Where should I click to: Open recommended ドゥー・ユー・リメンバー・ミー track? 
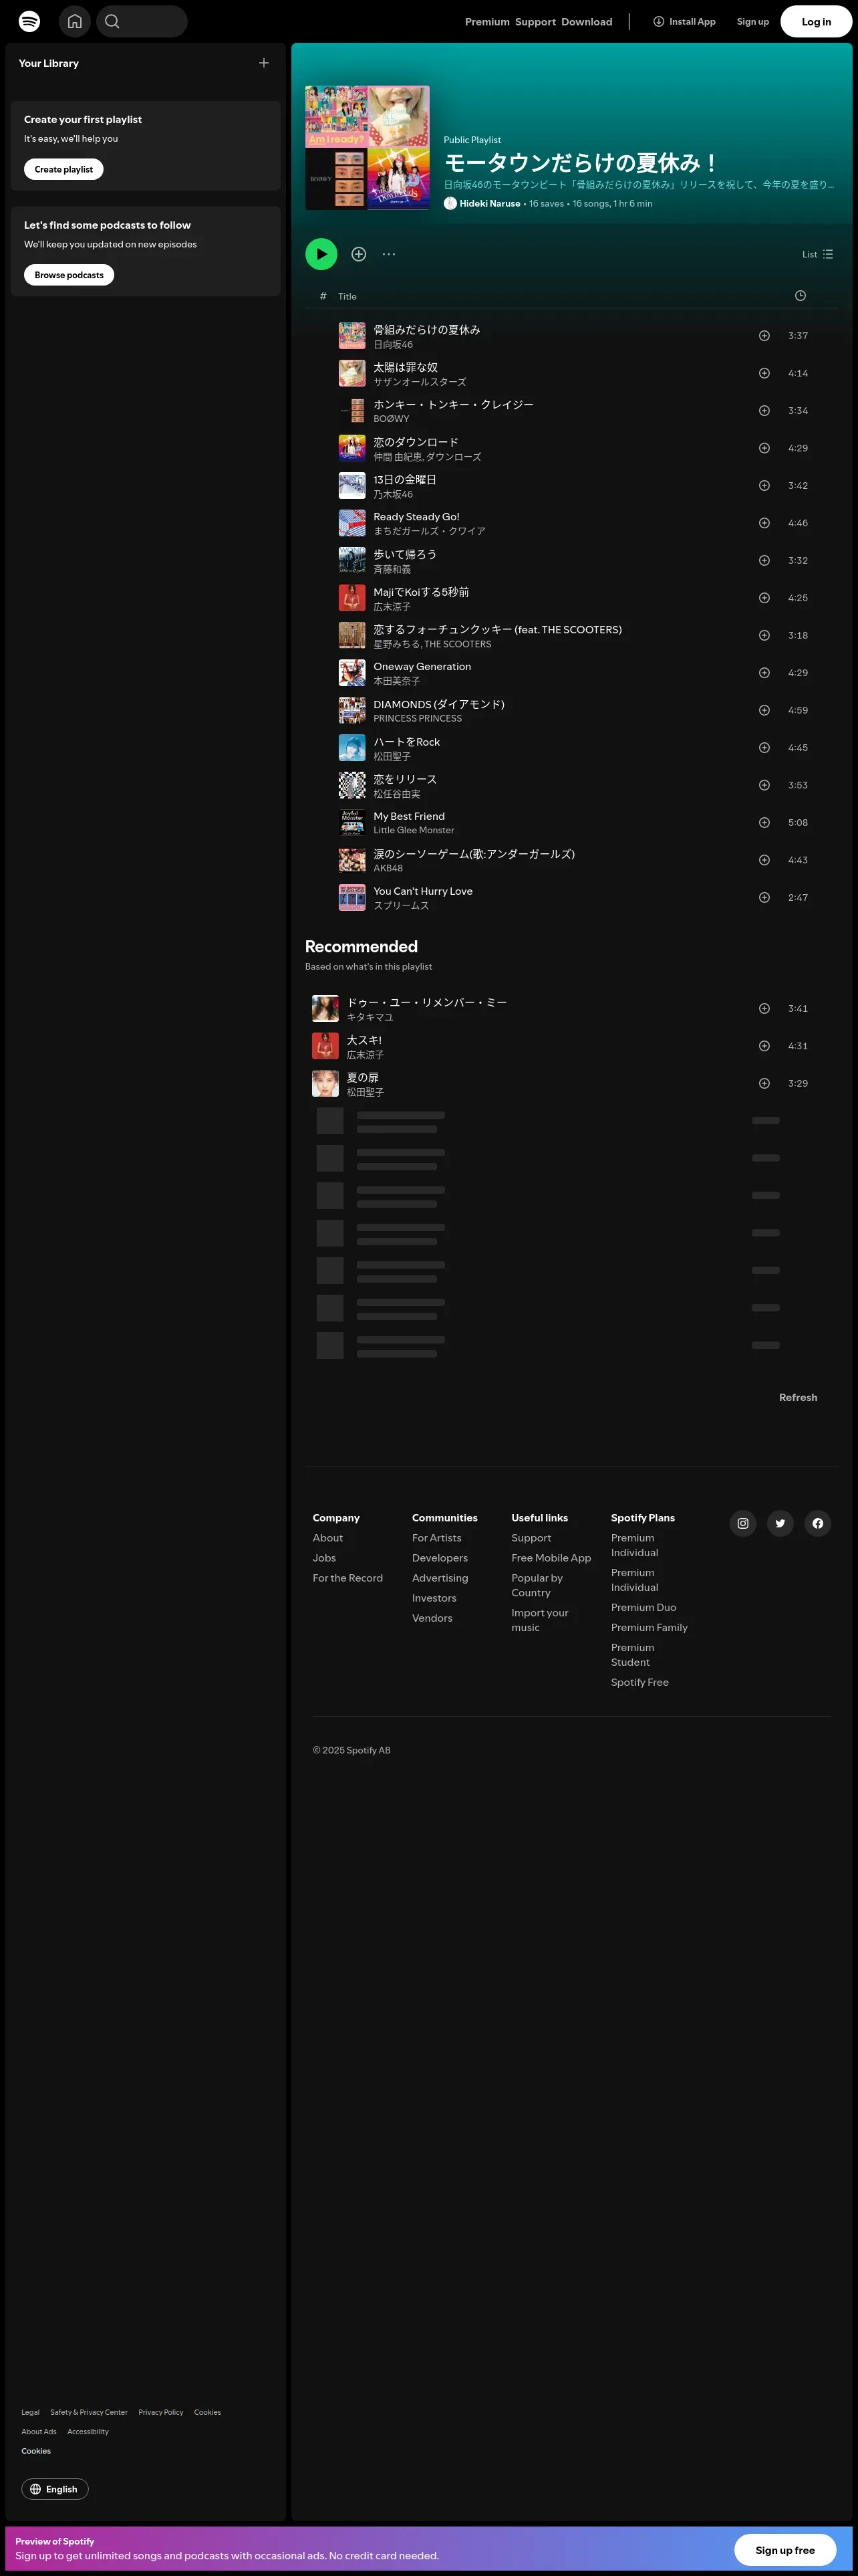click(x=426, y=1002)
